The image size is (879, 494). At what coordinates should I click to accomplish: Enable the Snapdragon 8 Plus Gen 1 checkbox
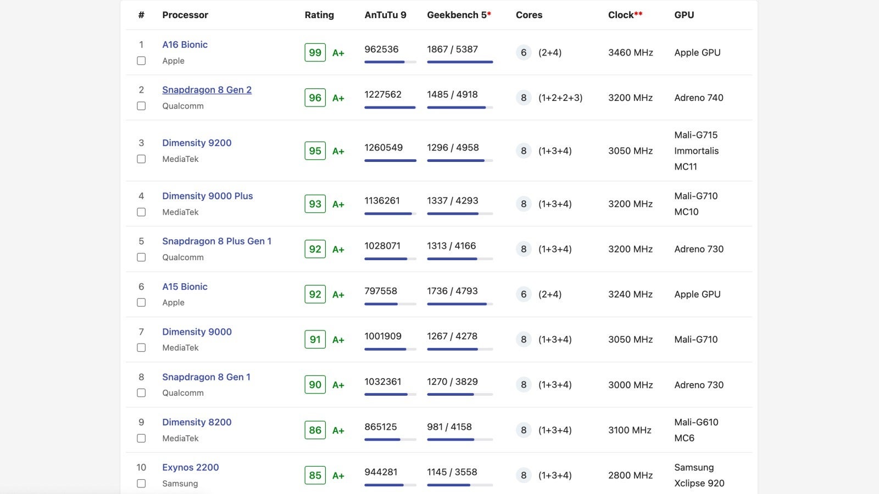[x=141, y=257]
